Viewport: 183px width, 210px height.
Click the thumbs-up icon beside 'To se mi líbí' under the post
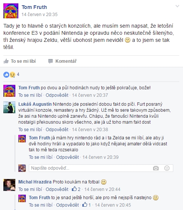(6, 61)
